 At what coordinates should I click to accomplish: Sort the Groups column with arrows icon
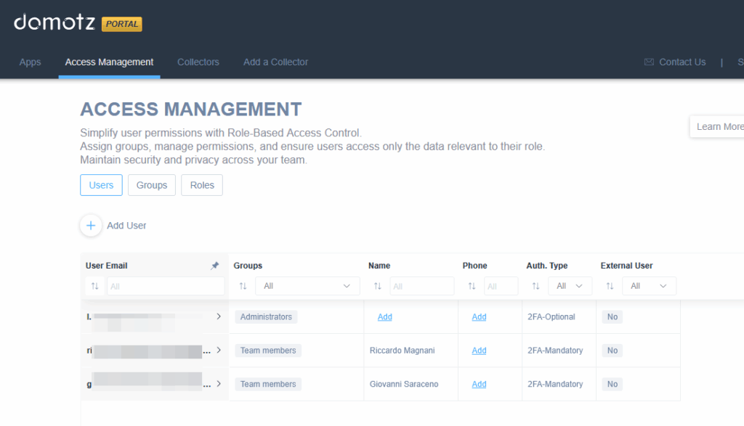click(243, 287)
